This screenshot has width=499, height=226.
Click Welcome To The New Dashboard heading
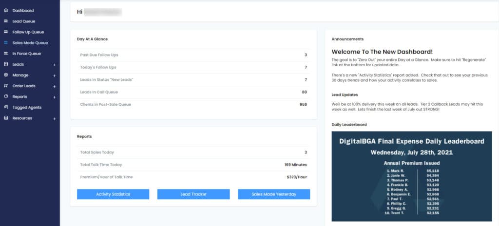pyautogui.click(x=382, y=52)
